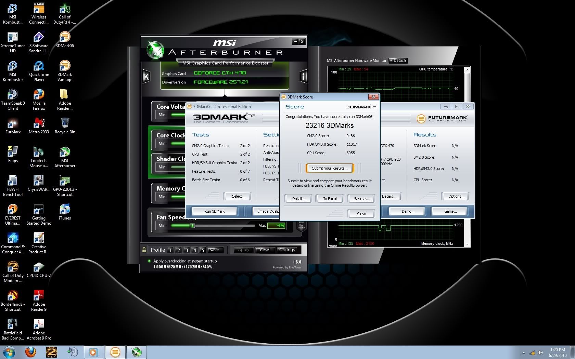Launch iTunes desktop shortcut
Image resolution: width=575 pixels, height=359 pixels.
65,212
